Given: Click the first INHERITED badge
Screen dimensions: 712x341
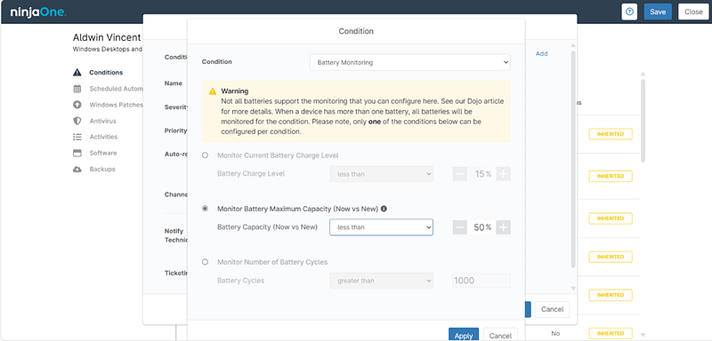Looking at the screenshot, I should 611,134.
